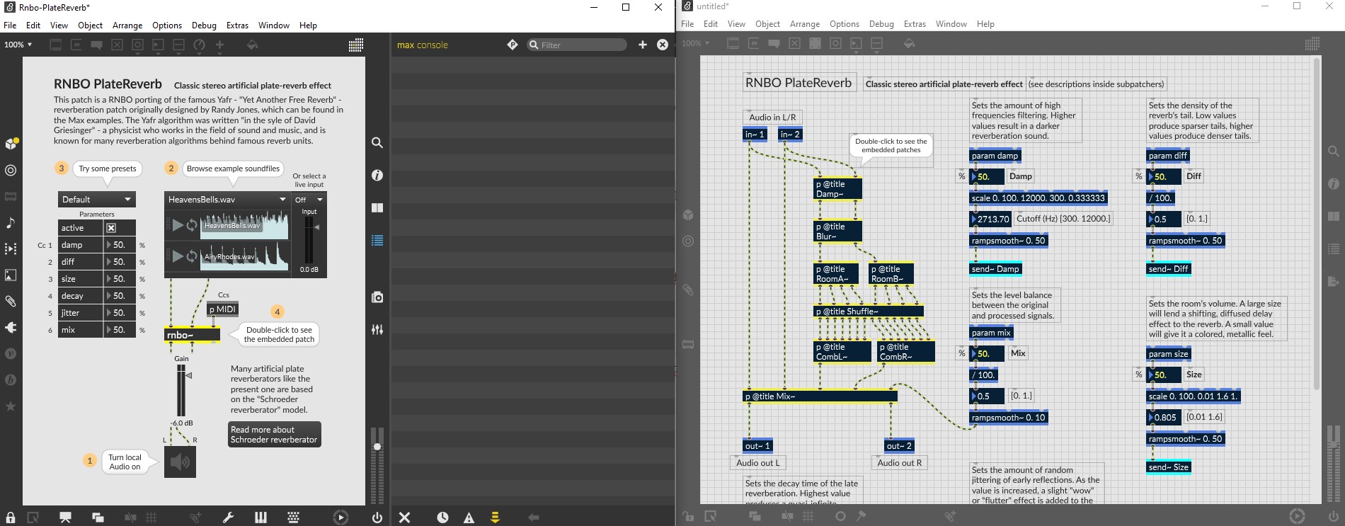Adjust the Input level slider showing 0.0 dB
The width and height of the screenshot is (1345, 526).
tap(309, 241)
